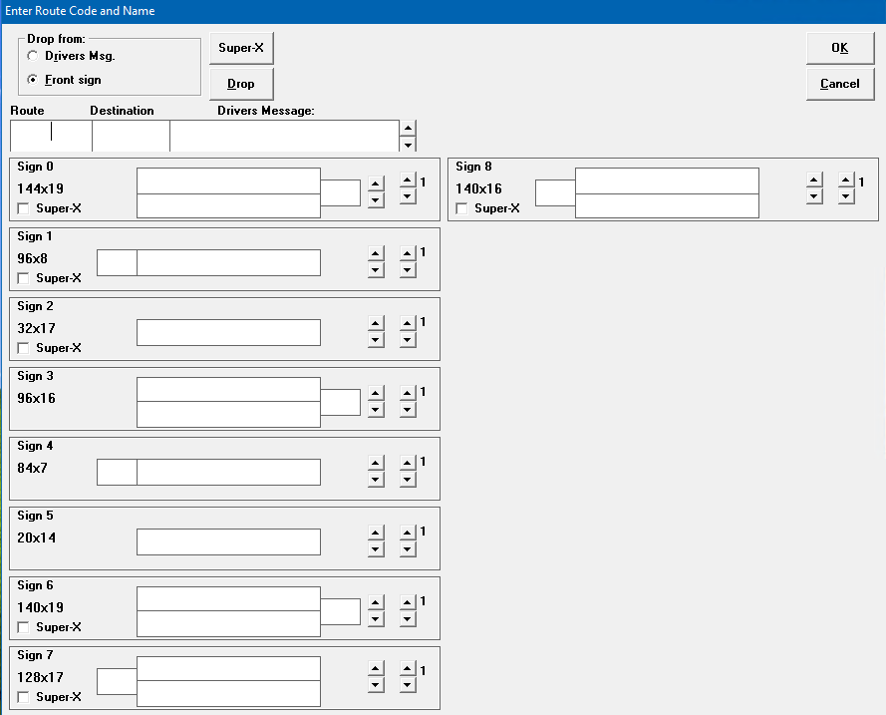Decrease Sign 8 page count with down arrow
Viewport: 886px width, 715px height.
click(846, 196)
